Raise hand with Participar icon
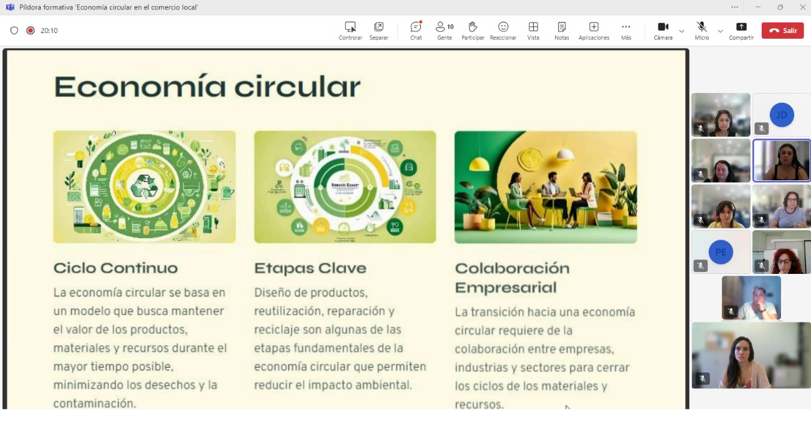 click(x=473, y=30)
